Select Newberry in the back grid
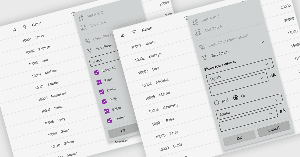Screen dimensions: 300x157 (58, 95)
